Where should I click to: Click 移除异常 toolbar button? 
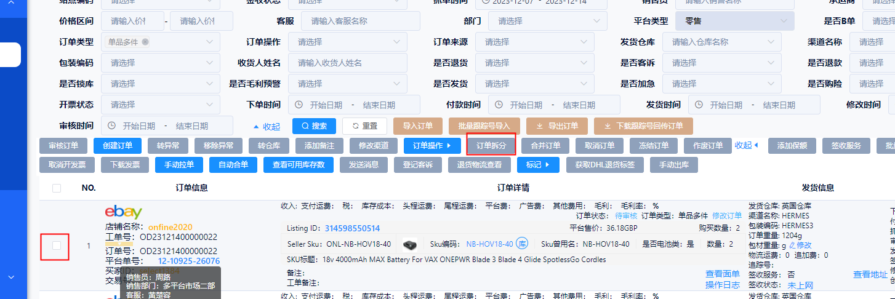click(219, 146)
